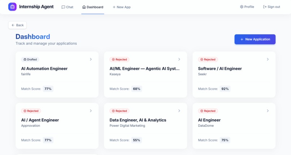Screen dimensions: 291x155
Task: Open the Software / AI Engineer title
Action: click(x=220, y=69)
